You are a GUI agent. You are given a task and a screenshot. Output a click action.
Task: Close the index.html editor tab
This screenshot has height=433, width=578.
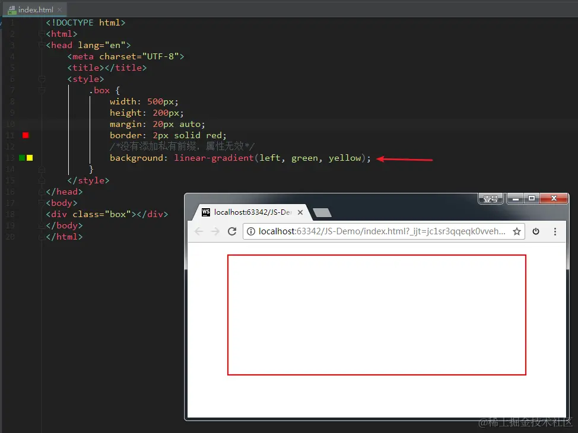59,9
